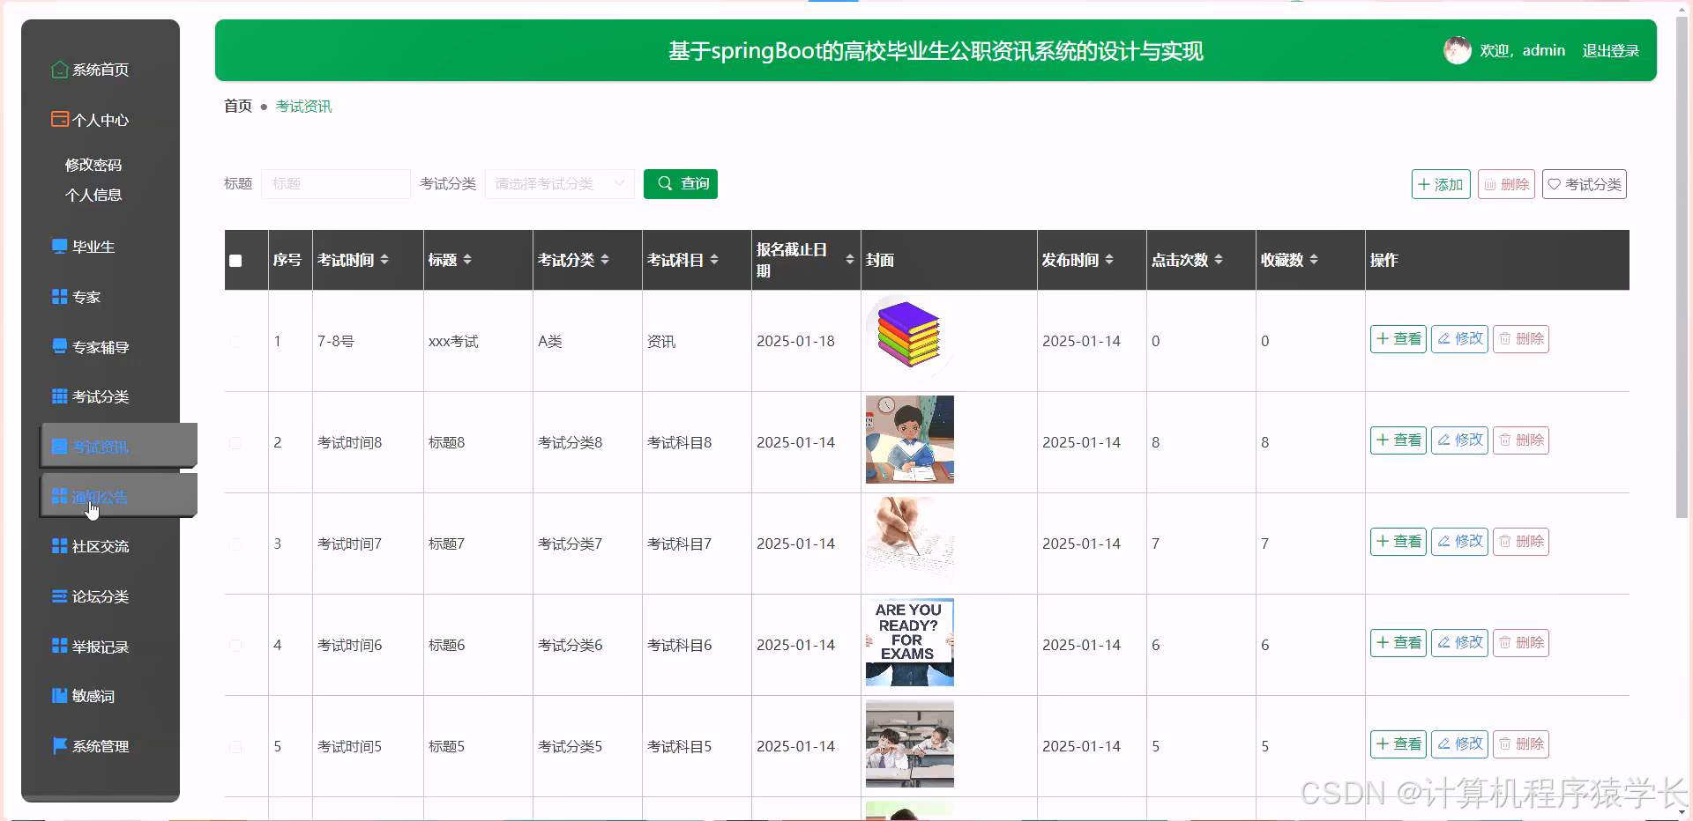Navigate to 首页 via the breadcrumb
1693x821 pixels.
(x=236, y=106)
